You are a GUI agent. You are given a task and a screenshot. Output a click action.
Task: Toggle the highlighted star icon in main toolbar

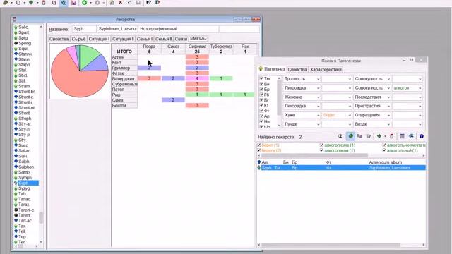coord(64,3)
